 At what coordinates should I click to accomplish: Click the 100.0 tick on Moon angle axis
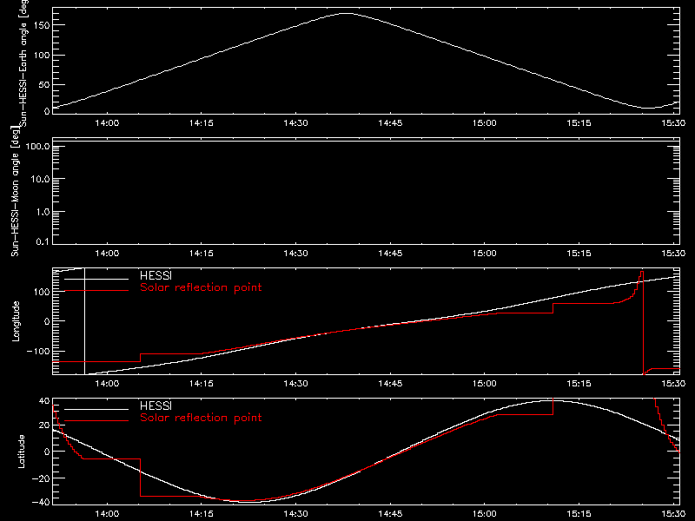37,146
